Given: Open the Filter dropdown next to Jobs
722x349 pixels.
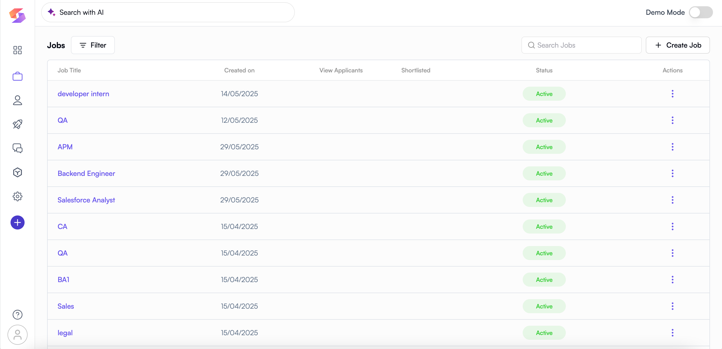Looking at the screenshot, I should pos(93,45).
